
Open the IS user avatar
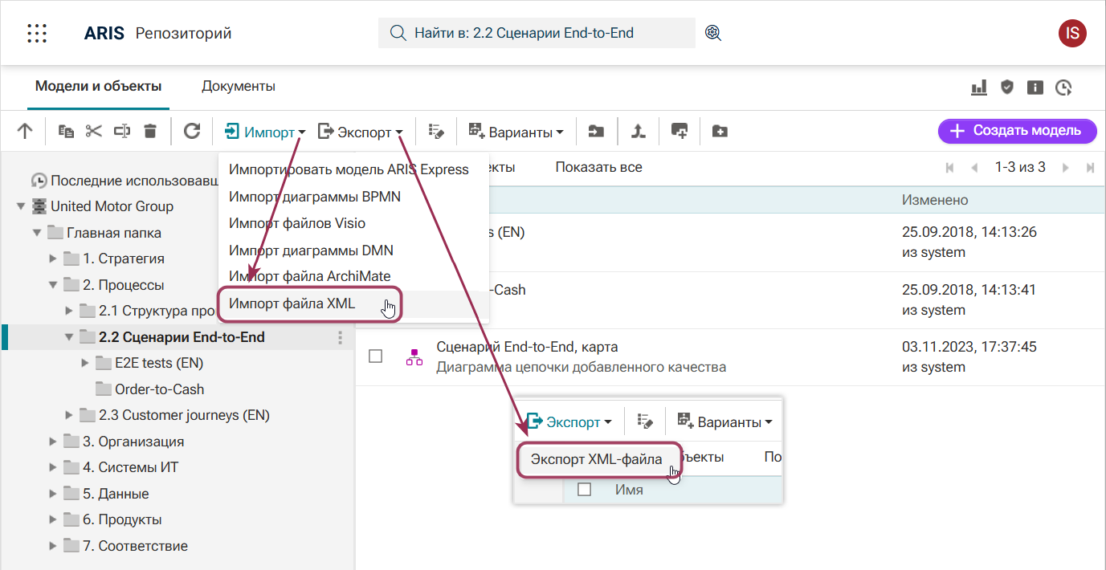(1072, 33)
